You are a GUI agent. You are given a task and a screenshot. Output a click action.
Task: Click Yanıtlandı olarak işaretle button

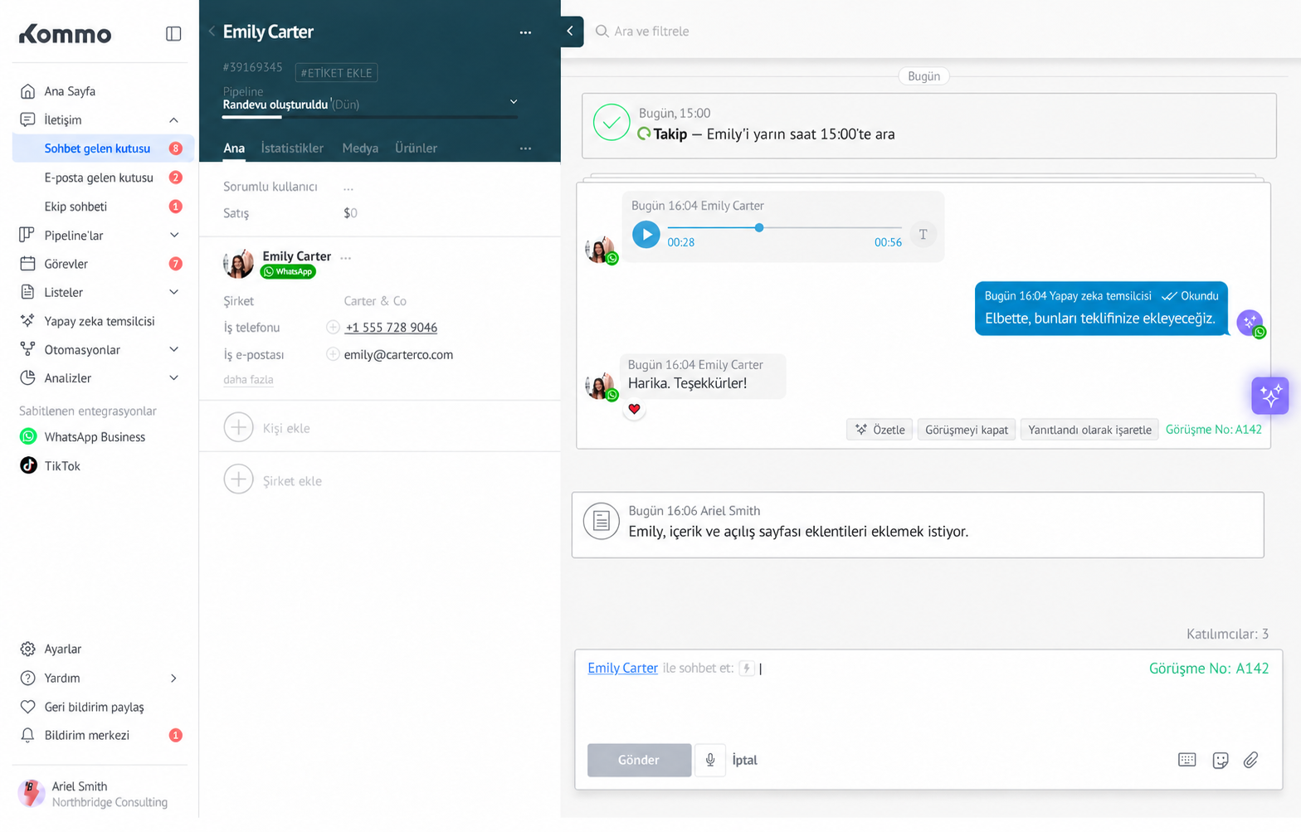[1089, 430]
